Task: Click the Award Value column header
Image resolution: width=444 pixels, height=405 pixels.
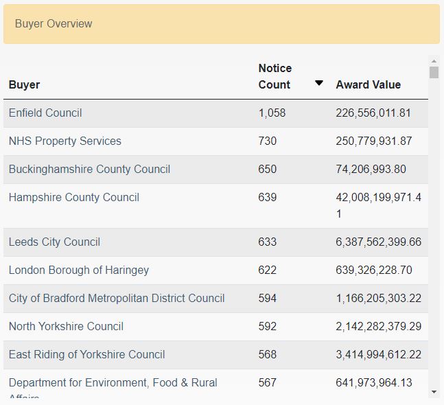Action: (368, 84)
